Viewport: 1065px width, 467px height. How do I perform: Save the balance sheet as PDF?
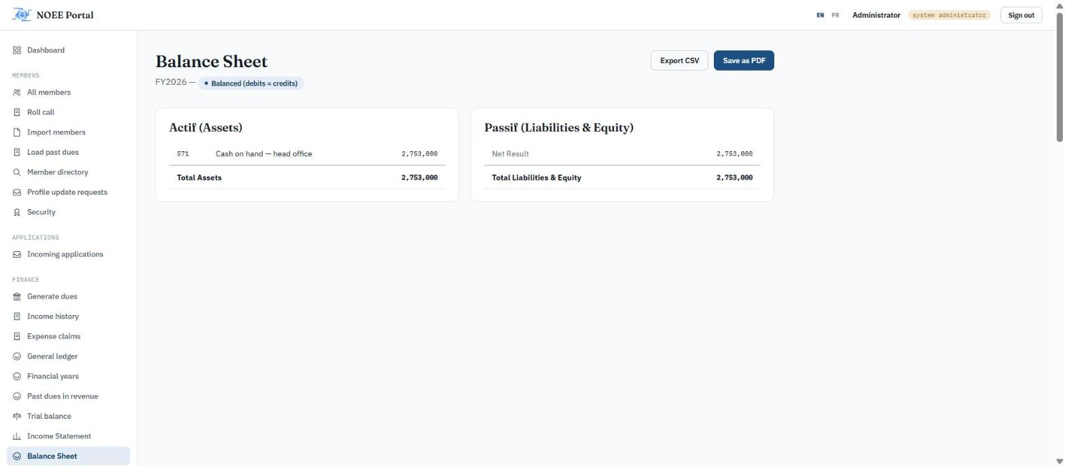pyautogui.click(x=744, y=60)
